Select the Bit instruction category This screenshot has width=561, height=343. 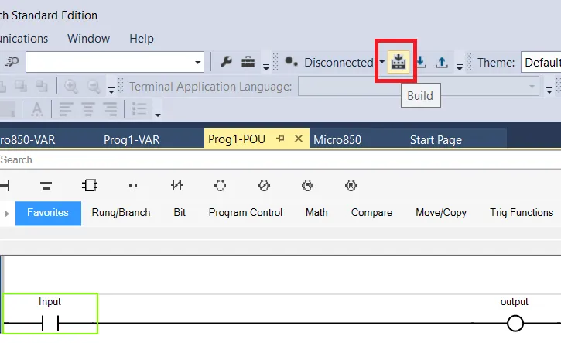(180, 213)
